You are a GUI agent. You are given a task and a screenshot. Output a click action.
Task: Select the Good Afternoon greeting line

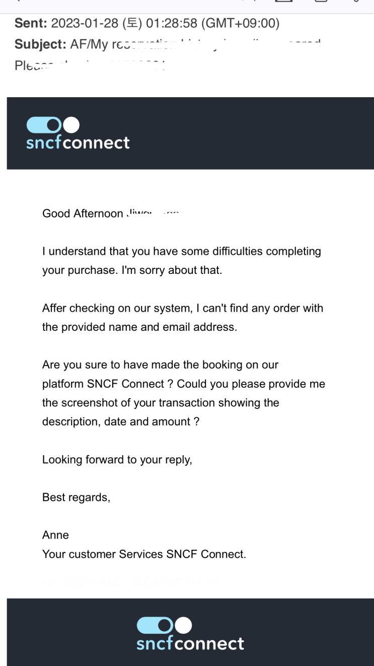point(111,213)
